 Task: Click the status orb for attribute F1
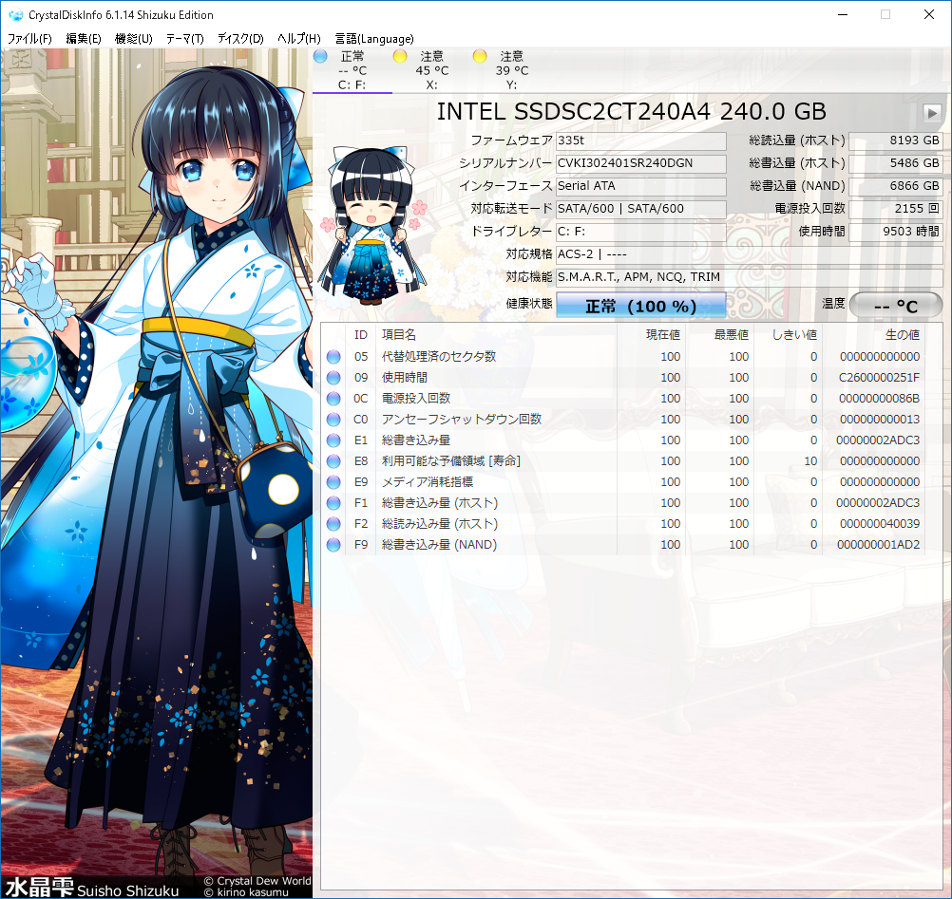(333, 503)
